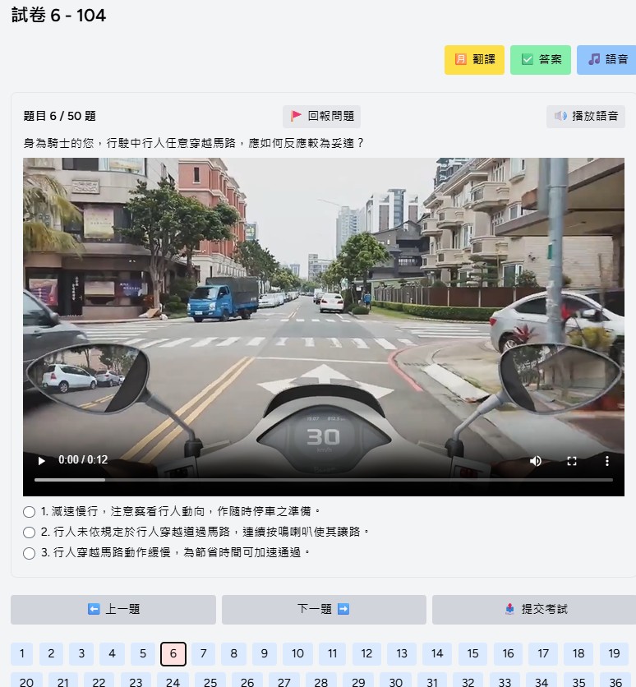
Task: Open the video more-options menu (three dots)
Action: [607, 460]
